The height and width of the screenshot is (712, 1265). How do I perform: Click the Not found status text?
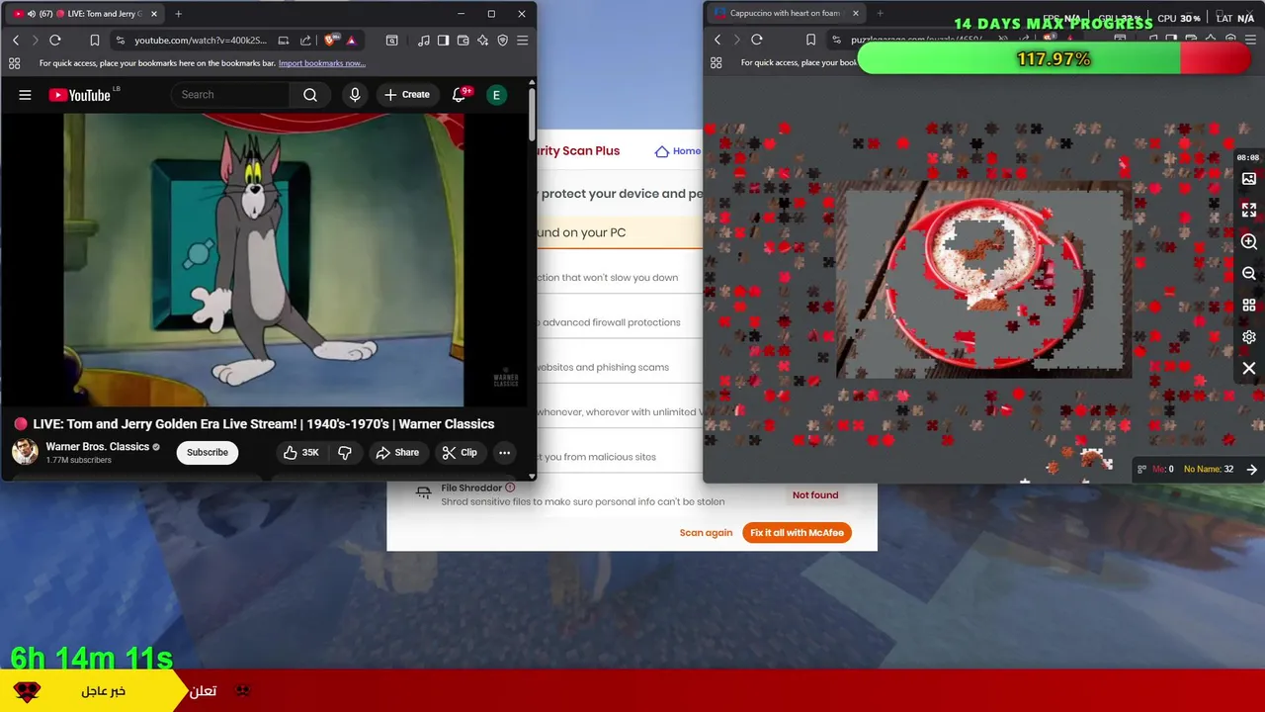click(815, 495)
